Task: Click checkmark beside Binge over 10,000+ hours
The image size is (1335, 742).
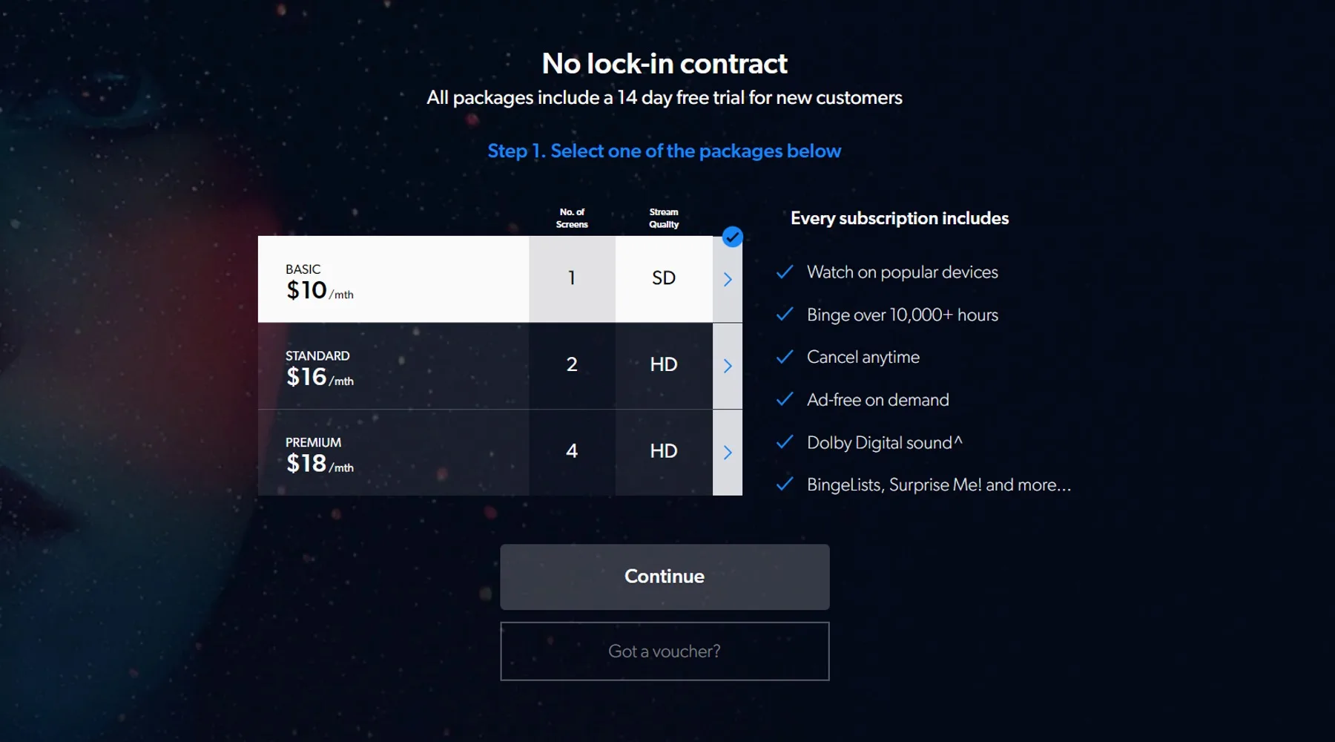Action: (785, 315)
